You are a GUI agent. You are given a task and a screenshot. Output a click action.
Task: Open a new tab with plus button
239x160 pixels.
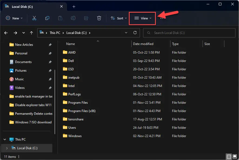[x=74, y=6]
